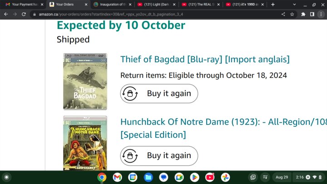Screen dimensions: 327x184
Task: Open Gmail from the shelf
Action: [x=117, y=177]
